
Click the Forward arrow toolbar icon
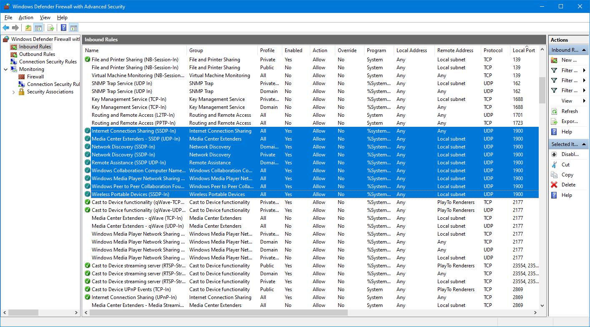pos(15,28)
